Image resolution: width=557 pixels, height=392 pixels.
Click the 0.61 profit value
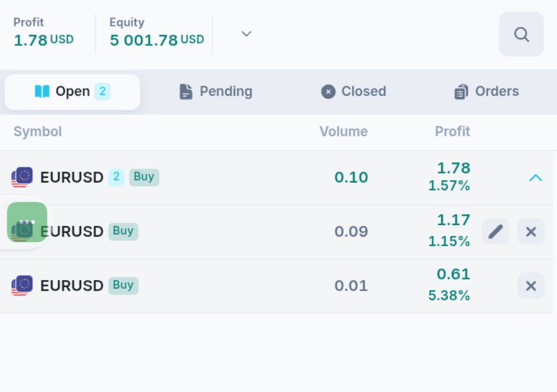tap(453, 274)
